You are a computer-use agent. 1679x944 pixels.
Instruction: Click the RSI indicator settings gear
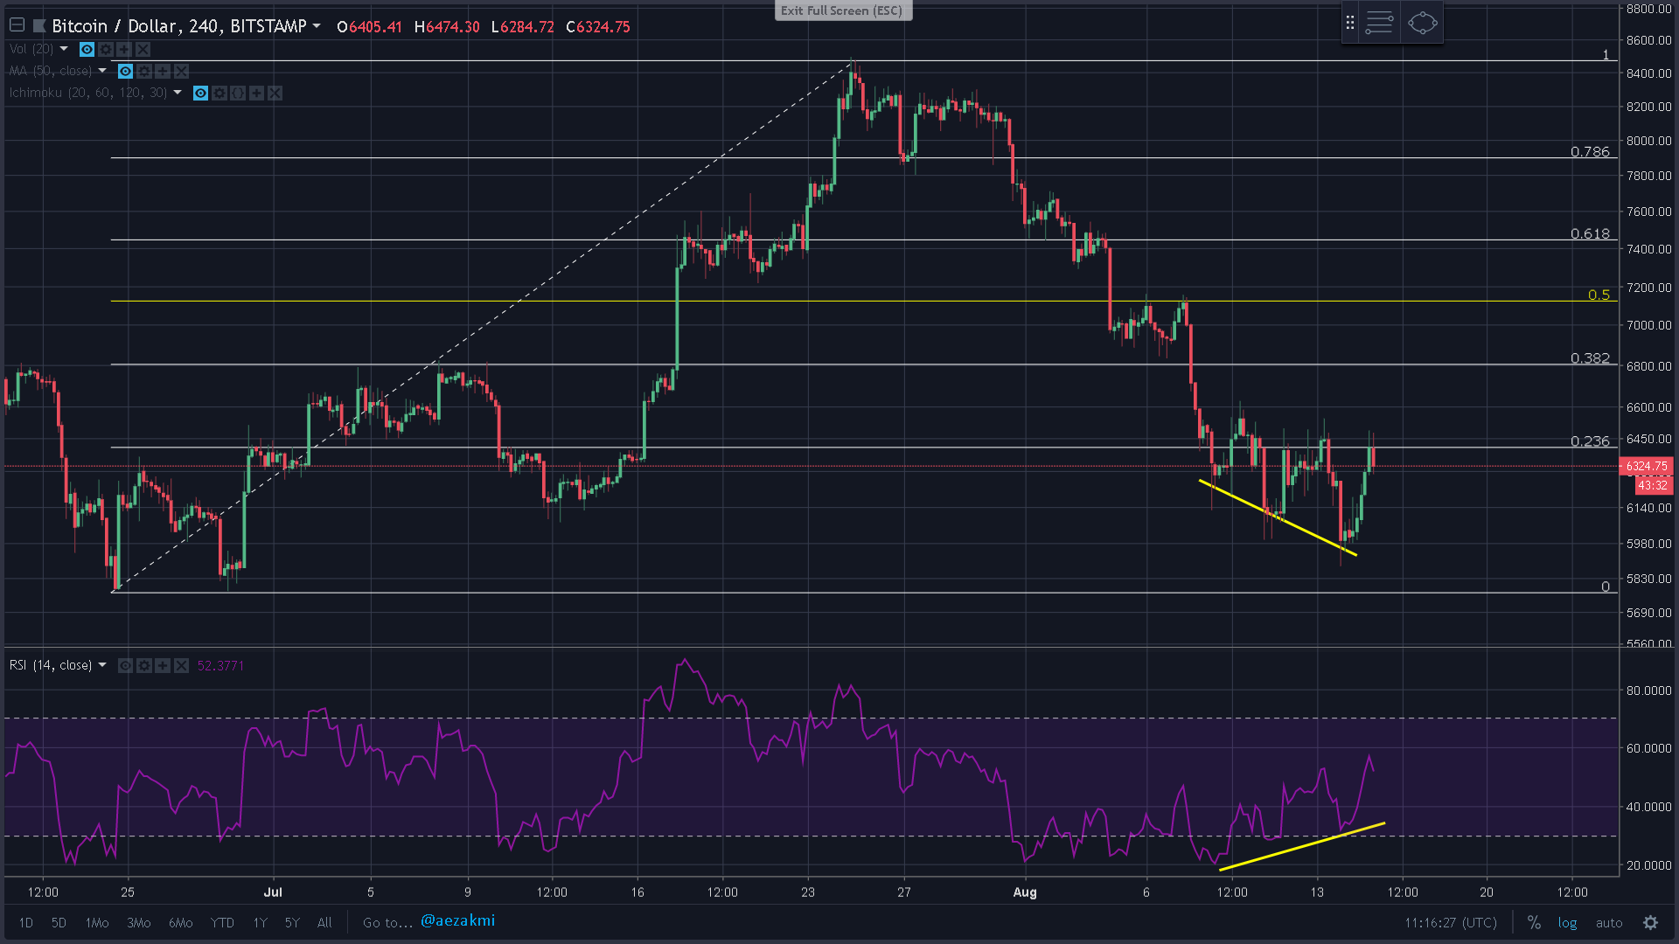click(x=144, y=666)
